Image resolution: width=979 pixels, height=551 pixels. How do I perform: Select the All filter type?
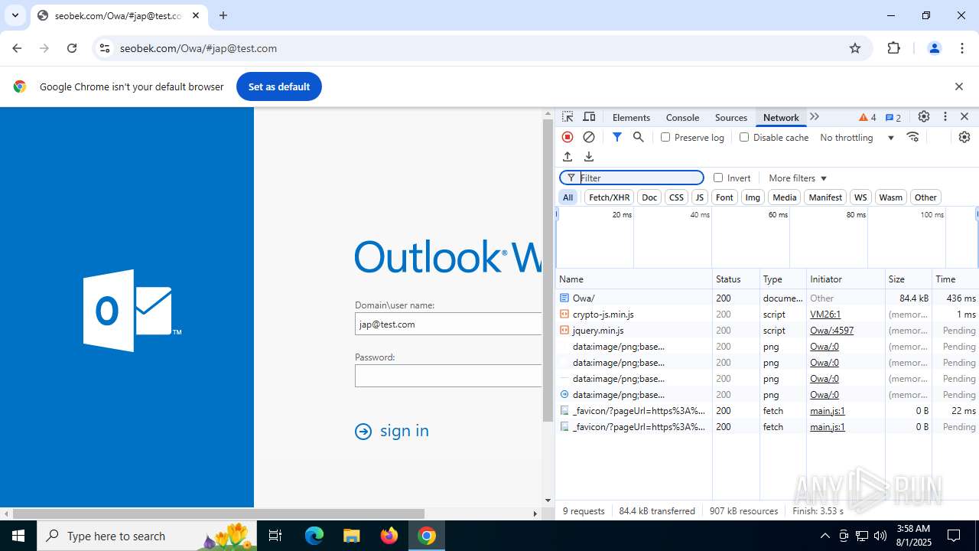pyautogui.click(x=568, y=197)
